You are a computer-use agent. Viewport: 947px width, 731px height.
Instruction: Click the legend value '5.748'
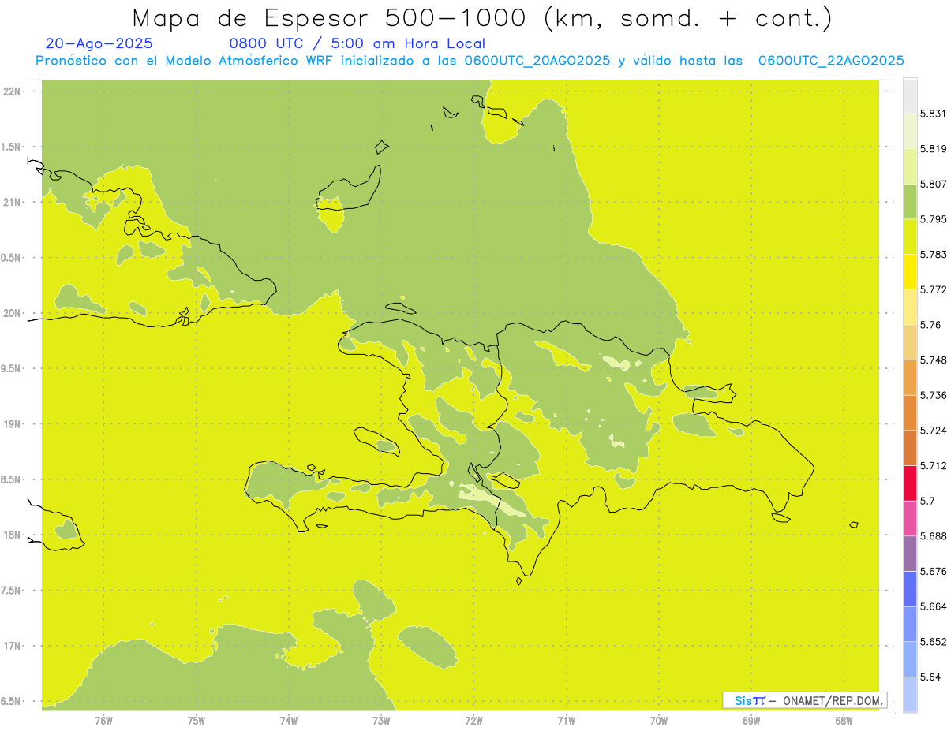click(933, 360)
